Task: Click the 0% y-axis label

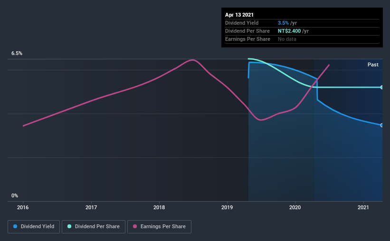Action: pos(15,195)
